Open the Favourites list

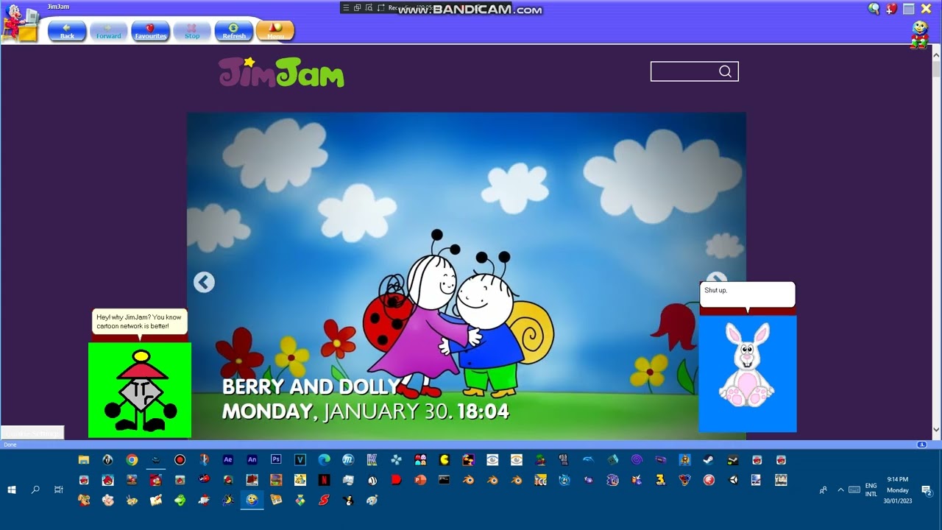click(150, 31)
